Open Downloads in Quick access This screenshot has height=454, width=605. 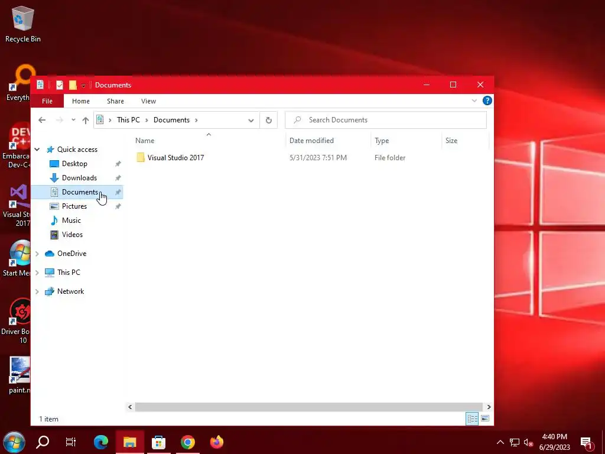[x=79, y=178]
